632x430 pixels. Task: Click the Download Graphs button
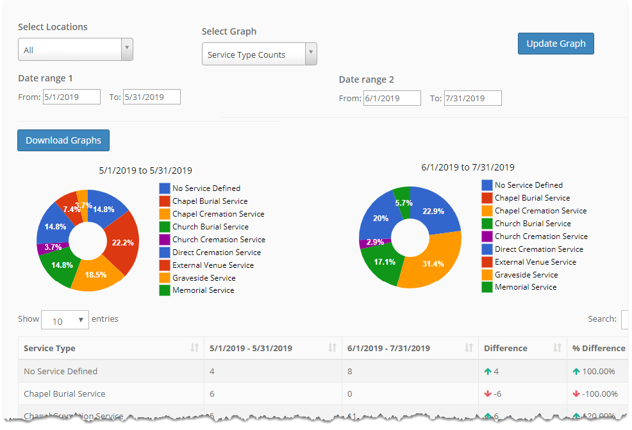tap(63, 140)
